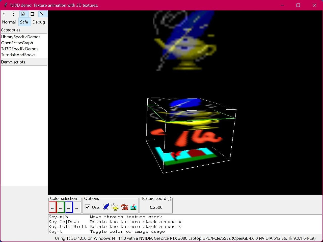323x242 pixels.
Task: Click the info 'i' toolbar icon
Action: click(4, 14)
